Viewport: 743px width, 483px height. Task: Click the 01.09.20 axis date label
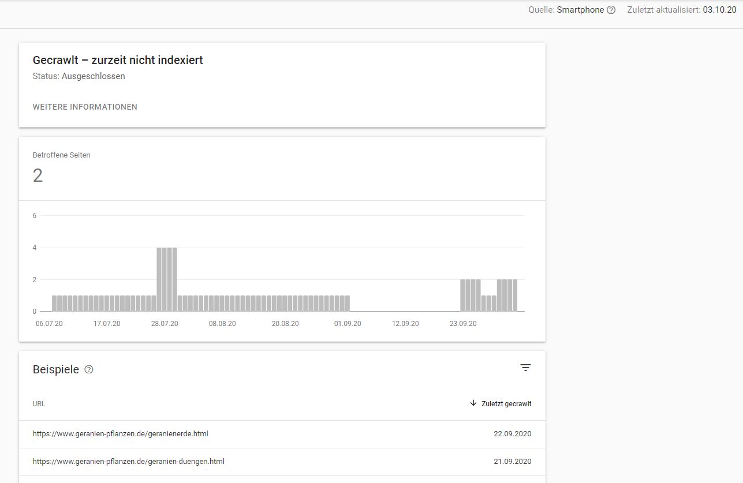pos(348,324)
